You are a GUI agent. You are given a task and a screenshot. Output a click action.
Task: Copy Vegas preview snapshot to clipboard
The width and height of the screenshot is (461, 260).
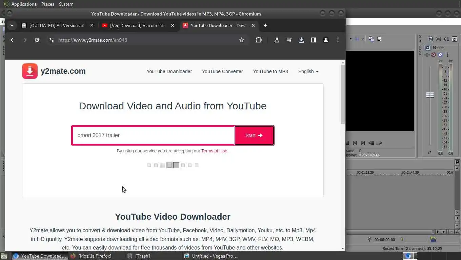(371, 39)
